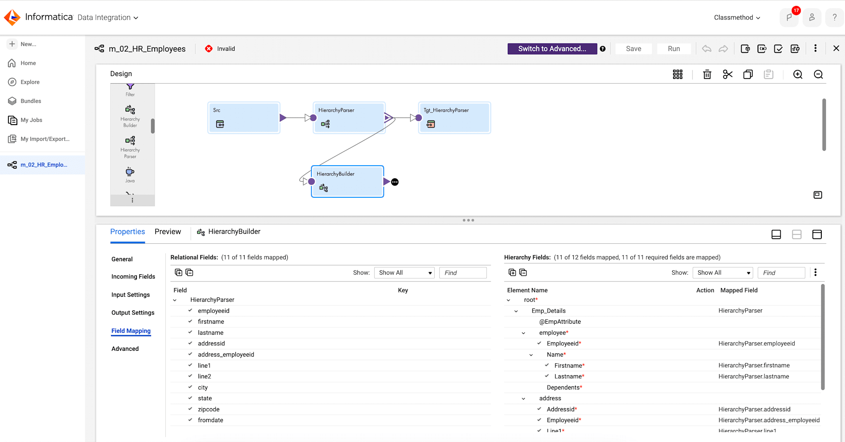Open relational fields Show All dropdown

404,273
